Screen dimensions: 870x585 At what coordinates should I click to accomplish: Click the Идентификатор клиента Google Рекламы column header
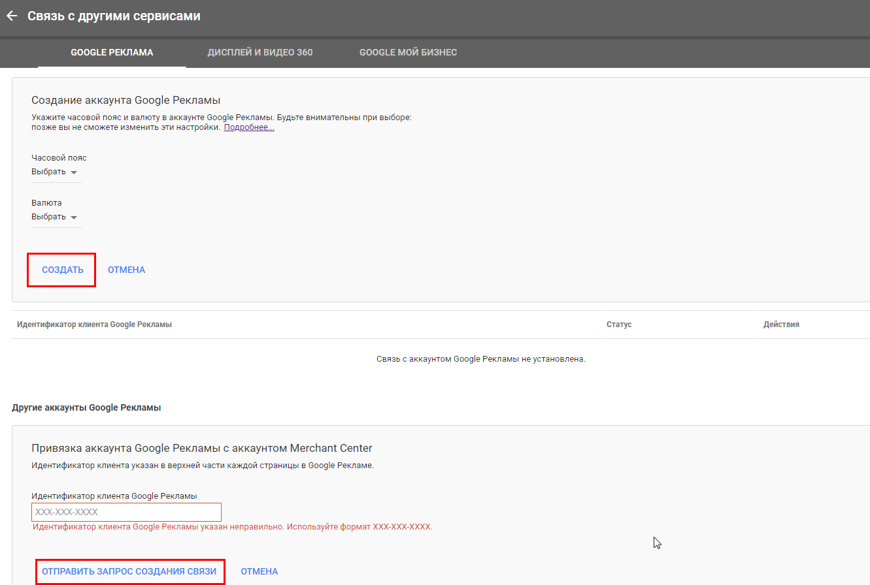[94, 324]
